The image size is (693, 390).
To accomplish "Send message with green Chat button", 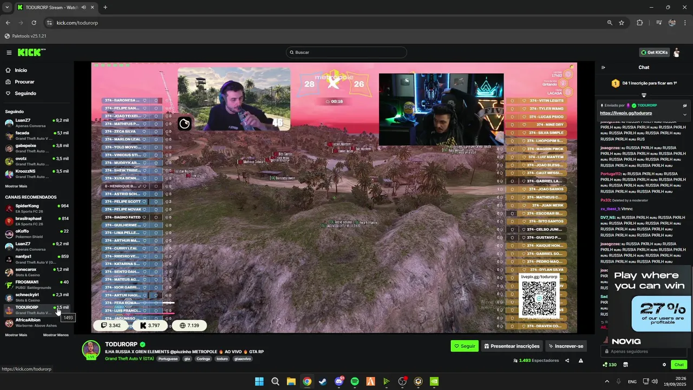I will coord(679,365).
